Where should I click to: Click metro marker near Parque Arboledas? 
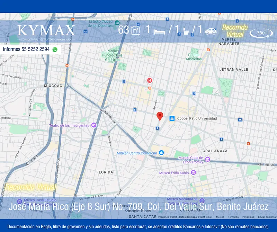tap(208, 50)
